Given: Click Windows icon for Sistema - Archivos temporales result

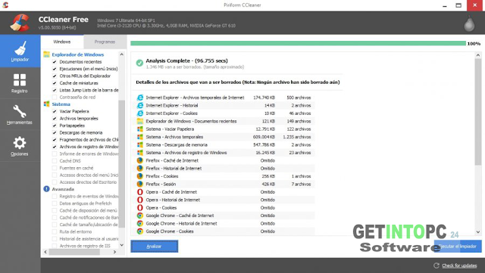Looking at the screenshot, I should tap(140, 137).
